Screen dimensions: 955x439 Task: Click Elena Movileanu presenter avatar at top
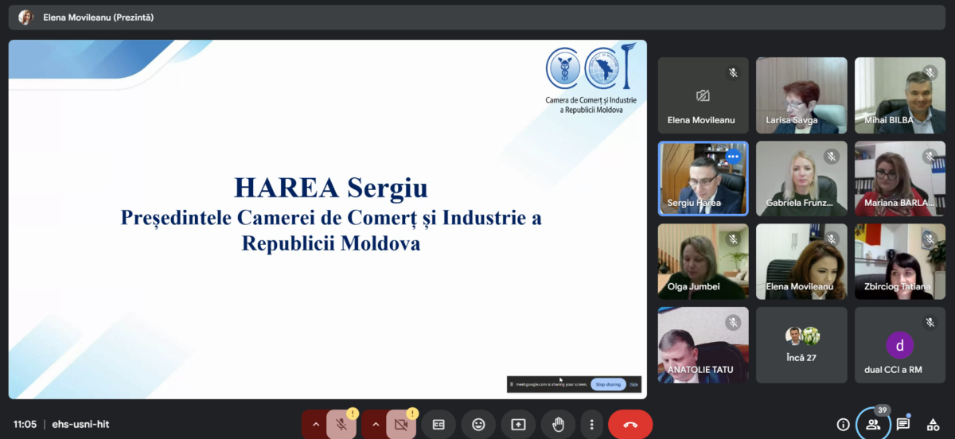click(x=25, y=17)
